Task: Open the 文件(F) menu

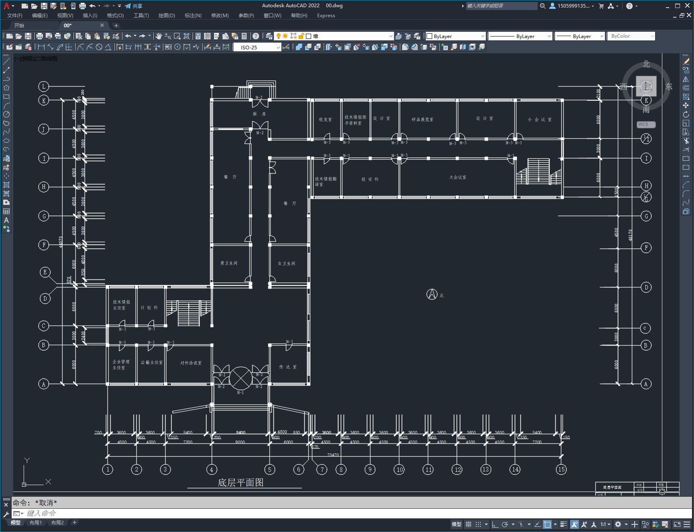Action: pos(15,15)
